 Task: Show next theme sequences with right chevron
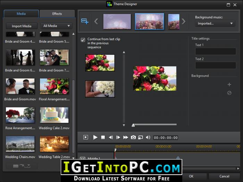[x=184, y=21]
